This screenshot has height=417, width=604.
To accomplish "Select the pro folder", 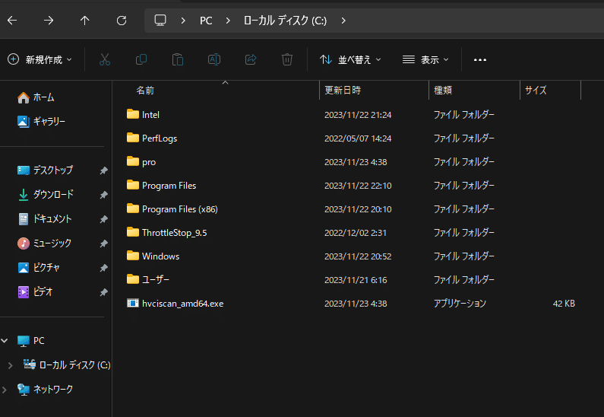I will [149, 162].
